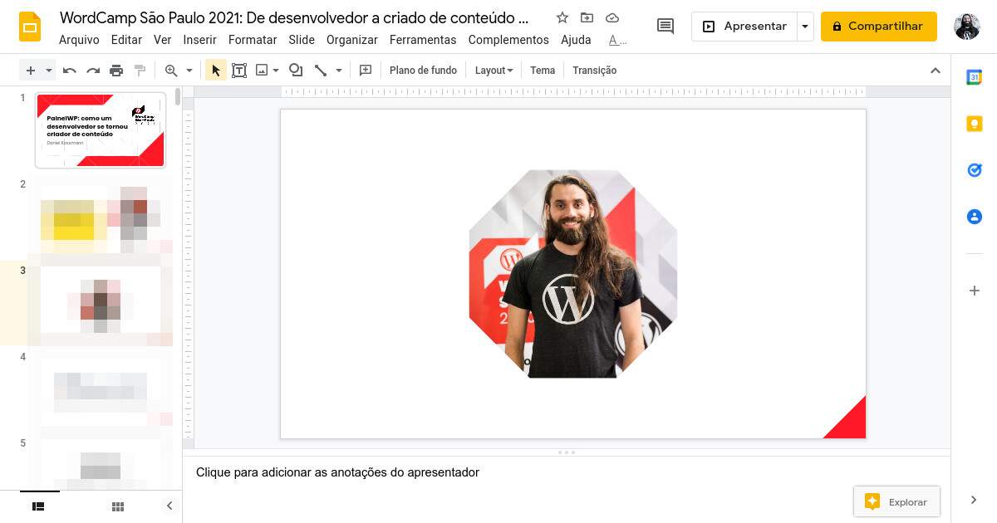This screenshot has height=523, width=997.
Task: Click the zoom magnifier tool
Action: [x=171, y=71]
